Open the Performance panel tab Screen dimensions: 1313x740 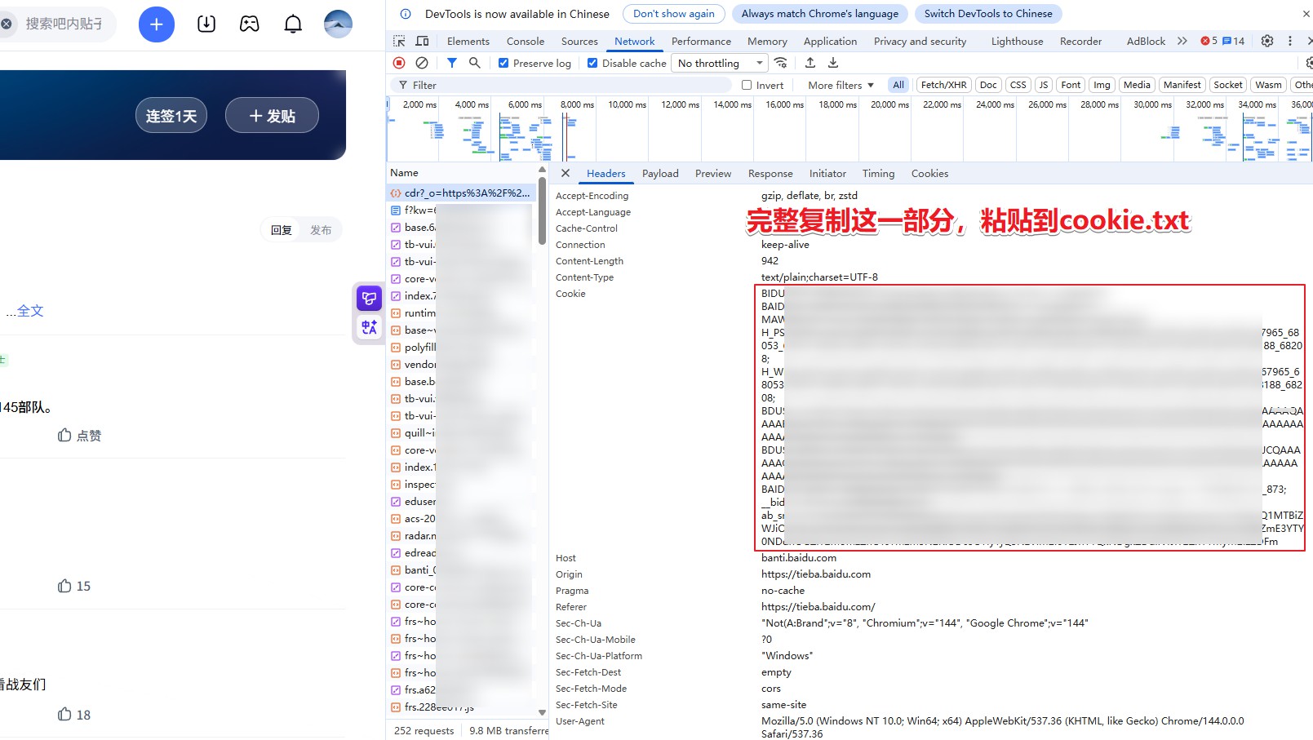point(701,41)
